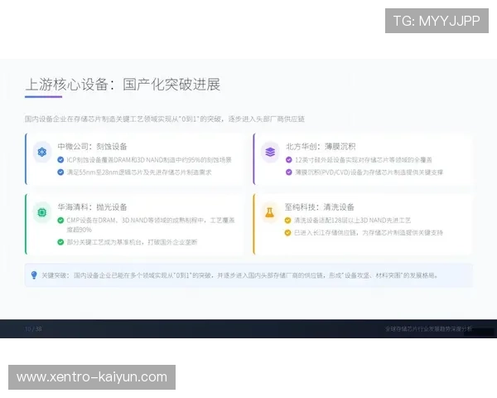Click the green check icon beside CMP设备 line
Image resolution: width=497 pixels, height=398 pixels.
click(x=60, y=221)
